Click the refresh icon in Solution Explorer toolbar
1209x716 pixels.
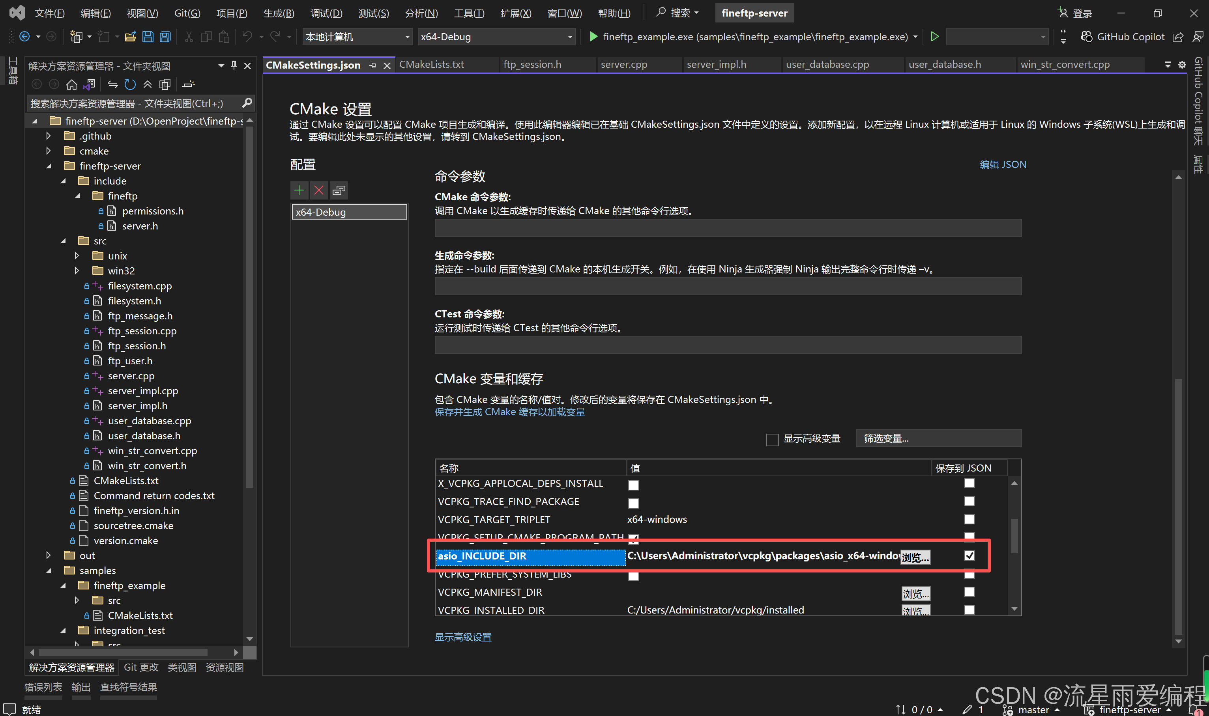point(130,84)
